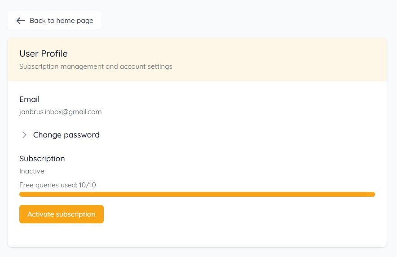This screenshot has height=257, width=397.
Task: Click the User Profile heading
Action: [44, 53]
